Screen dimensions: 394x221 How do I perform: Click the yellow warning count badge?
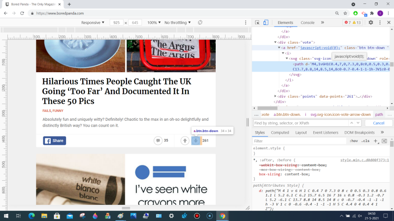click(x=357, y=23)
